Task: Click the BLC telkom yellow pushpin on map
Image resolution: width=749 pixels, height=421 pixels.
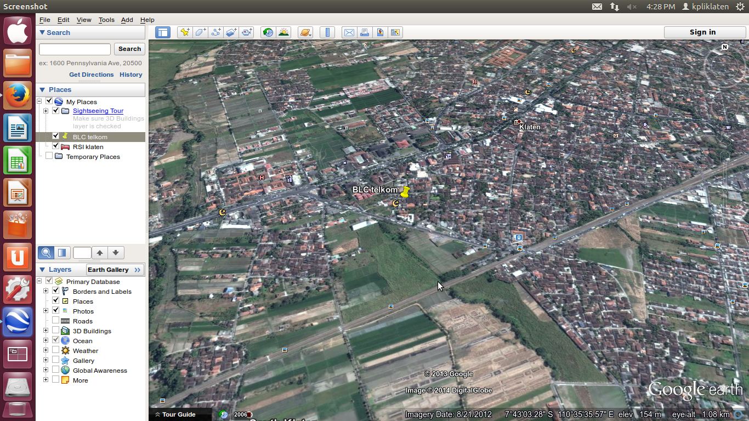Action: pyautogui.click(x=405, y=192)
